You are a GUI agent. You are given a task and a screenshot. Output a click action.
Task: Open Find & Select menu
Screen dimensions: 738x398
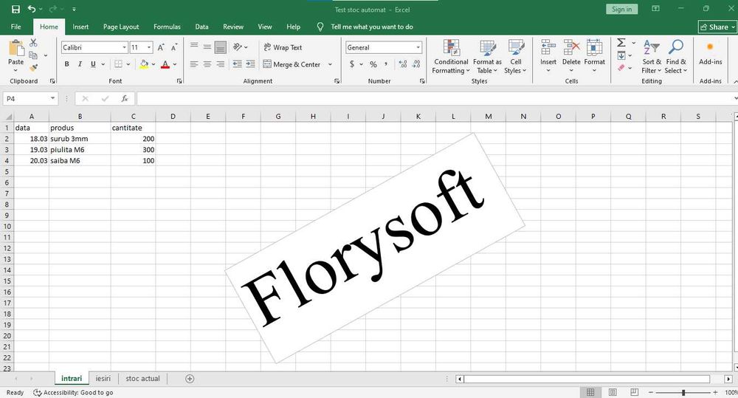[x=676, y=57]
